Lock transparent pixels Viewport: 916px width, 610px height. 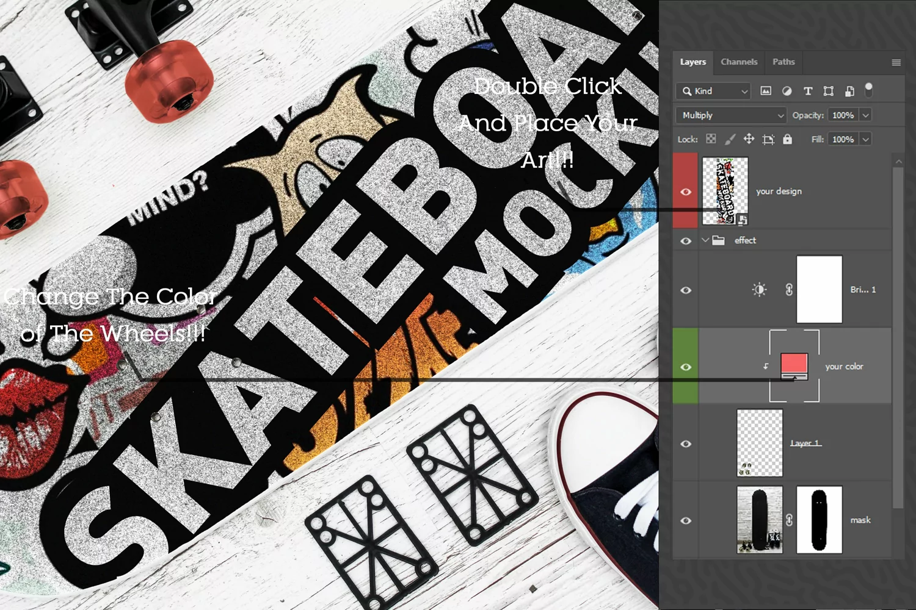[711, 139]
